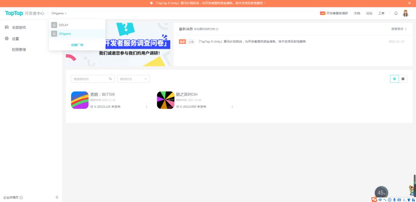The image size is (416, 202).
Task: Click the gear icon beside 设置
Action: coord(7,39)
